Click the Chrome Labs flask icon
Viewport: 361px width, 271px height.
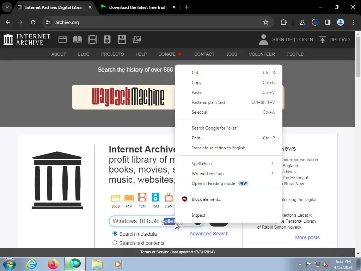coord(302,22)
